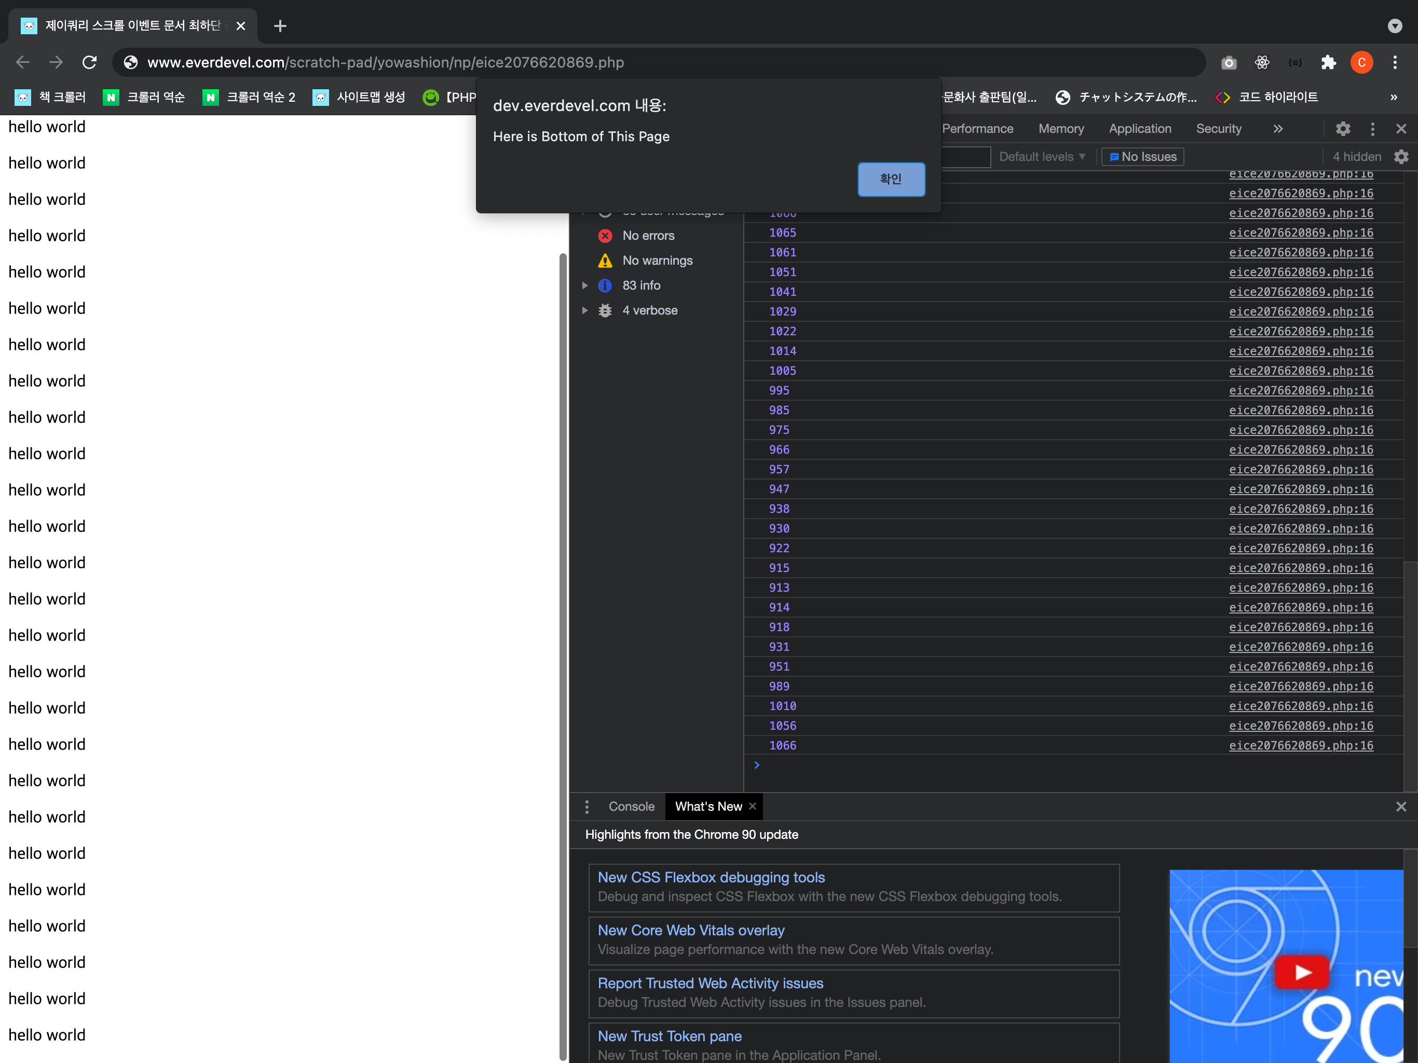The image size is (1418, 1063).
Task: Click the Console tab in DevTools
Action: (x=632, y=806)
